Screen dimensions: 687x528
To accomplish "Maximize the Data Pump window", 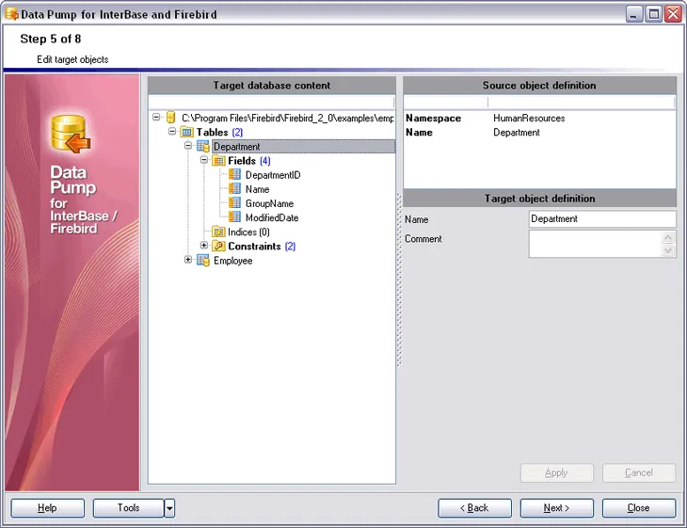I will tap(654, 14).
